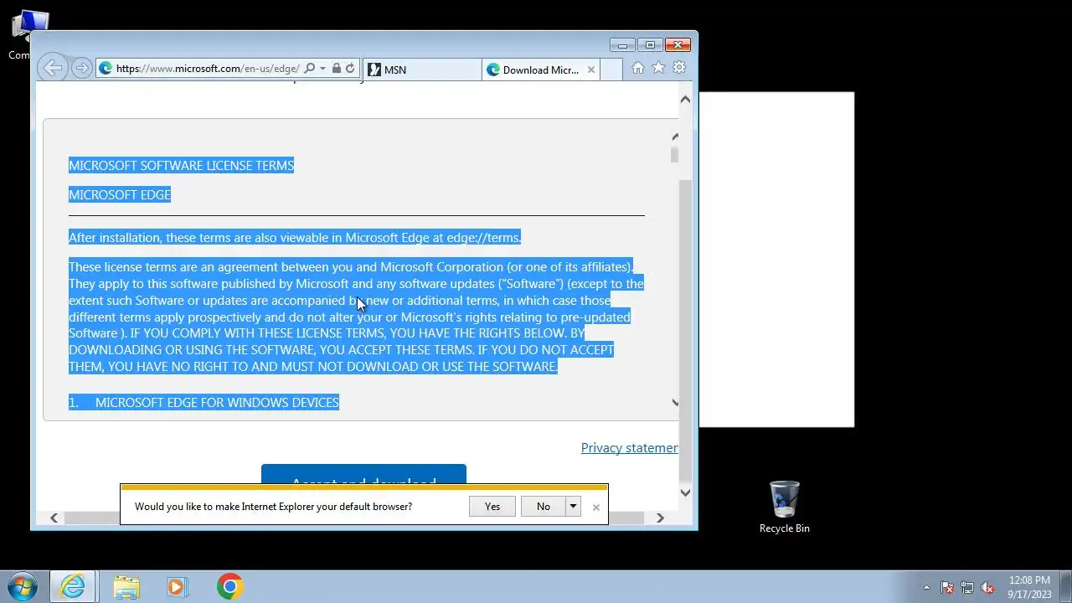
Task: Click the horizontal scroll-right arrow
Action: tap(660, 518)
